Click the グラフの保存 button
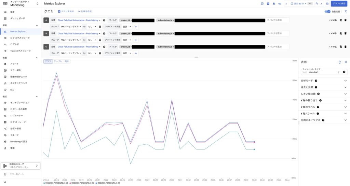Image resolution: width=350 pixels, height=186 pixels. click(339, 3)
